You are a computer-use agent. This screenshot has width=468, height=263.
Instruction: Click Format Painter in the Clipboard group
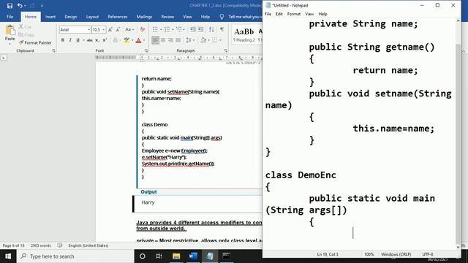click(35, 42)
